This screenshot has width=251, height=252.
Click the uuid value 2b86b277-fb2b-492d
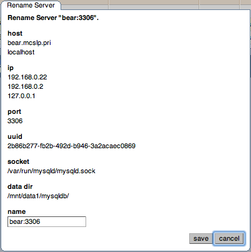71,146
